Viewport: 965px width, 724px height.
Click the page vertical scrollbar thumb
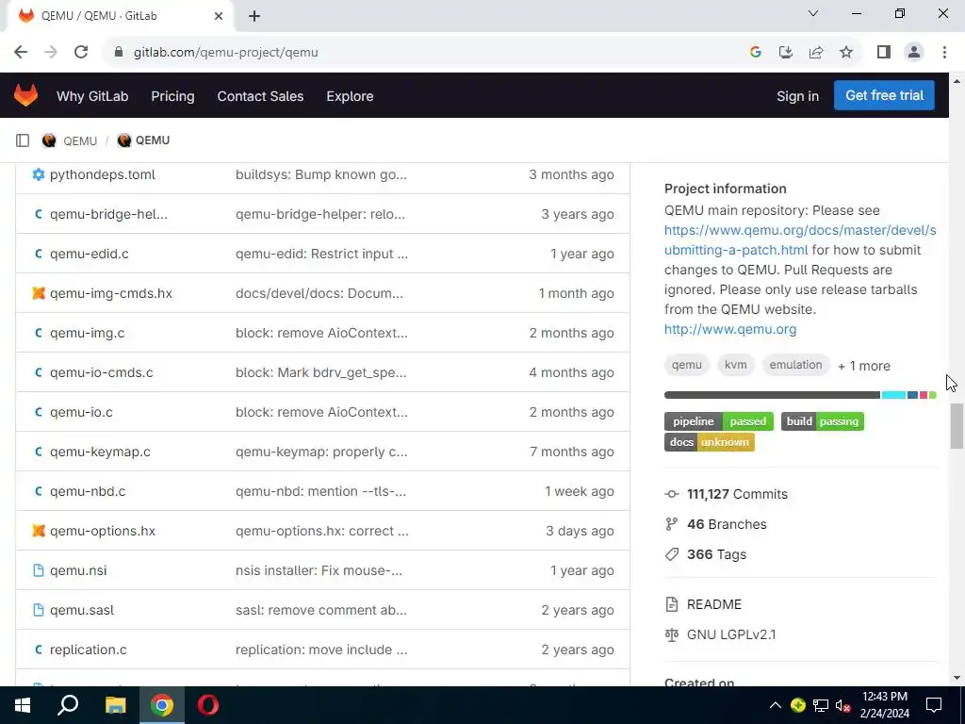957,426
